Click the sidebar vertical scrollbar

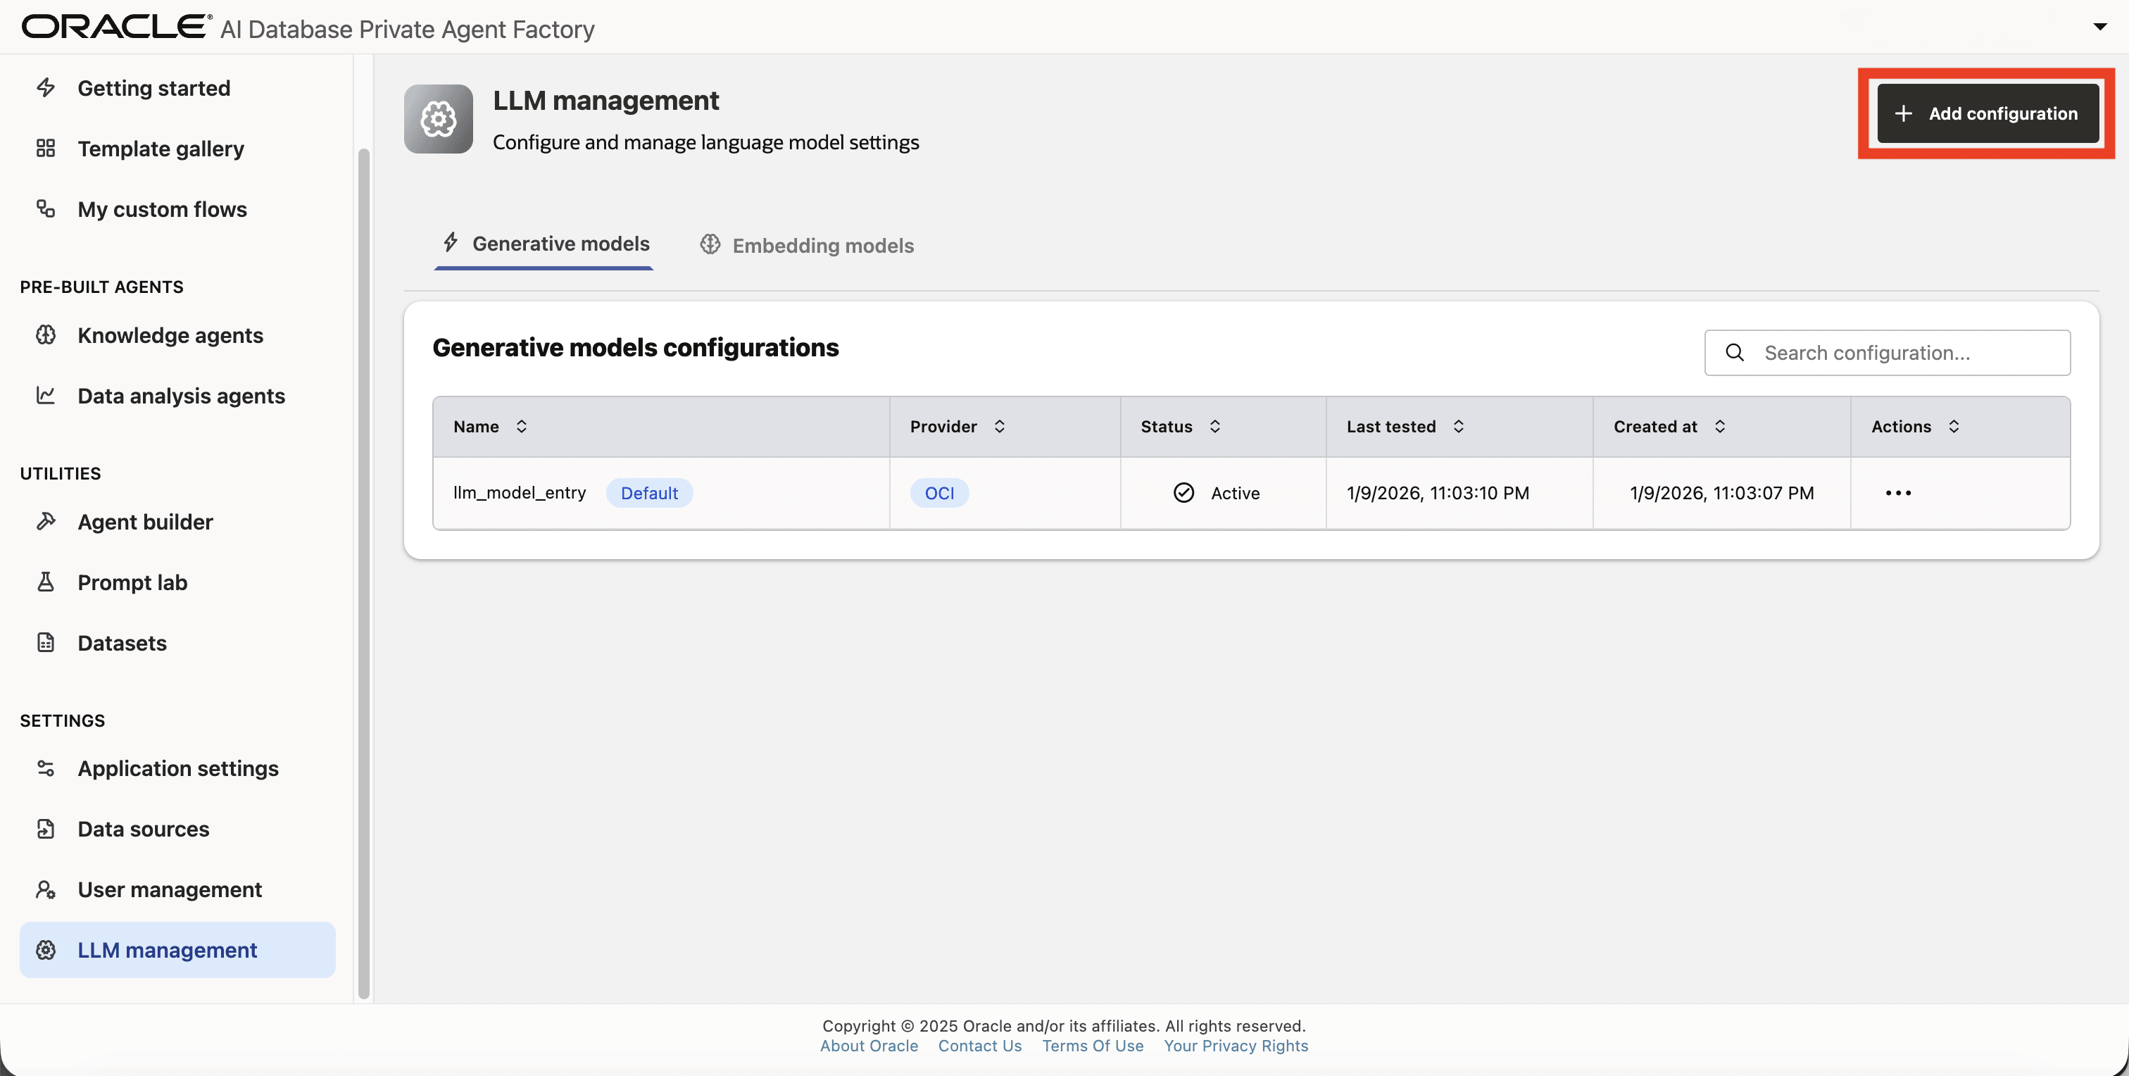pos(363,573)
